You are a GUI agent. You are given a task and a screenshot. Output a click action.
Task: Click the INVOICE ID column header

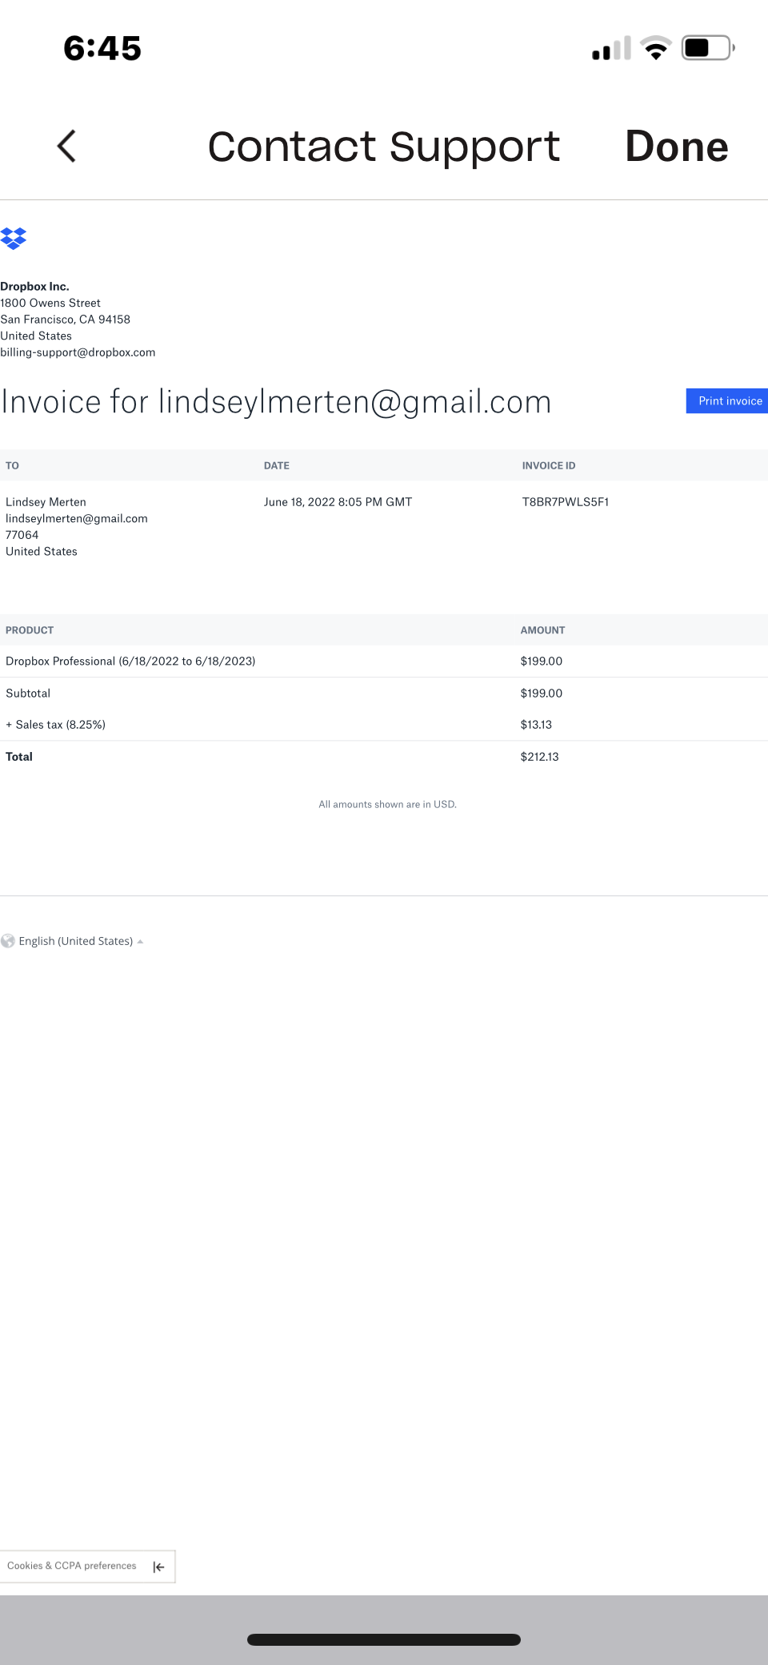549,466
